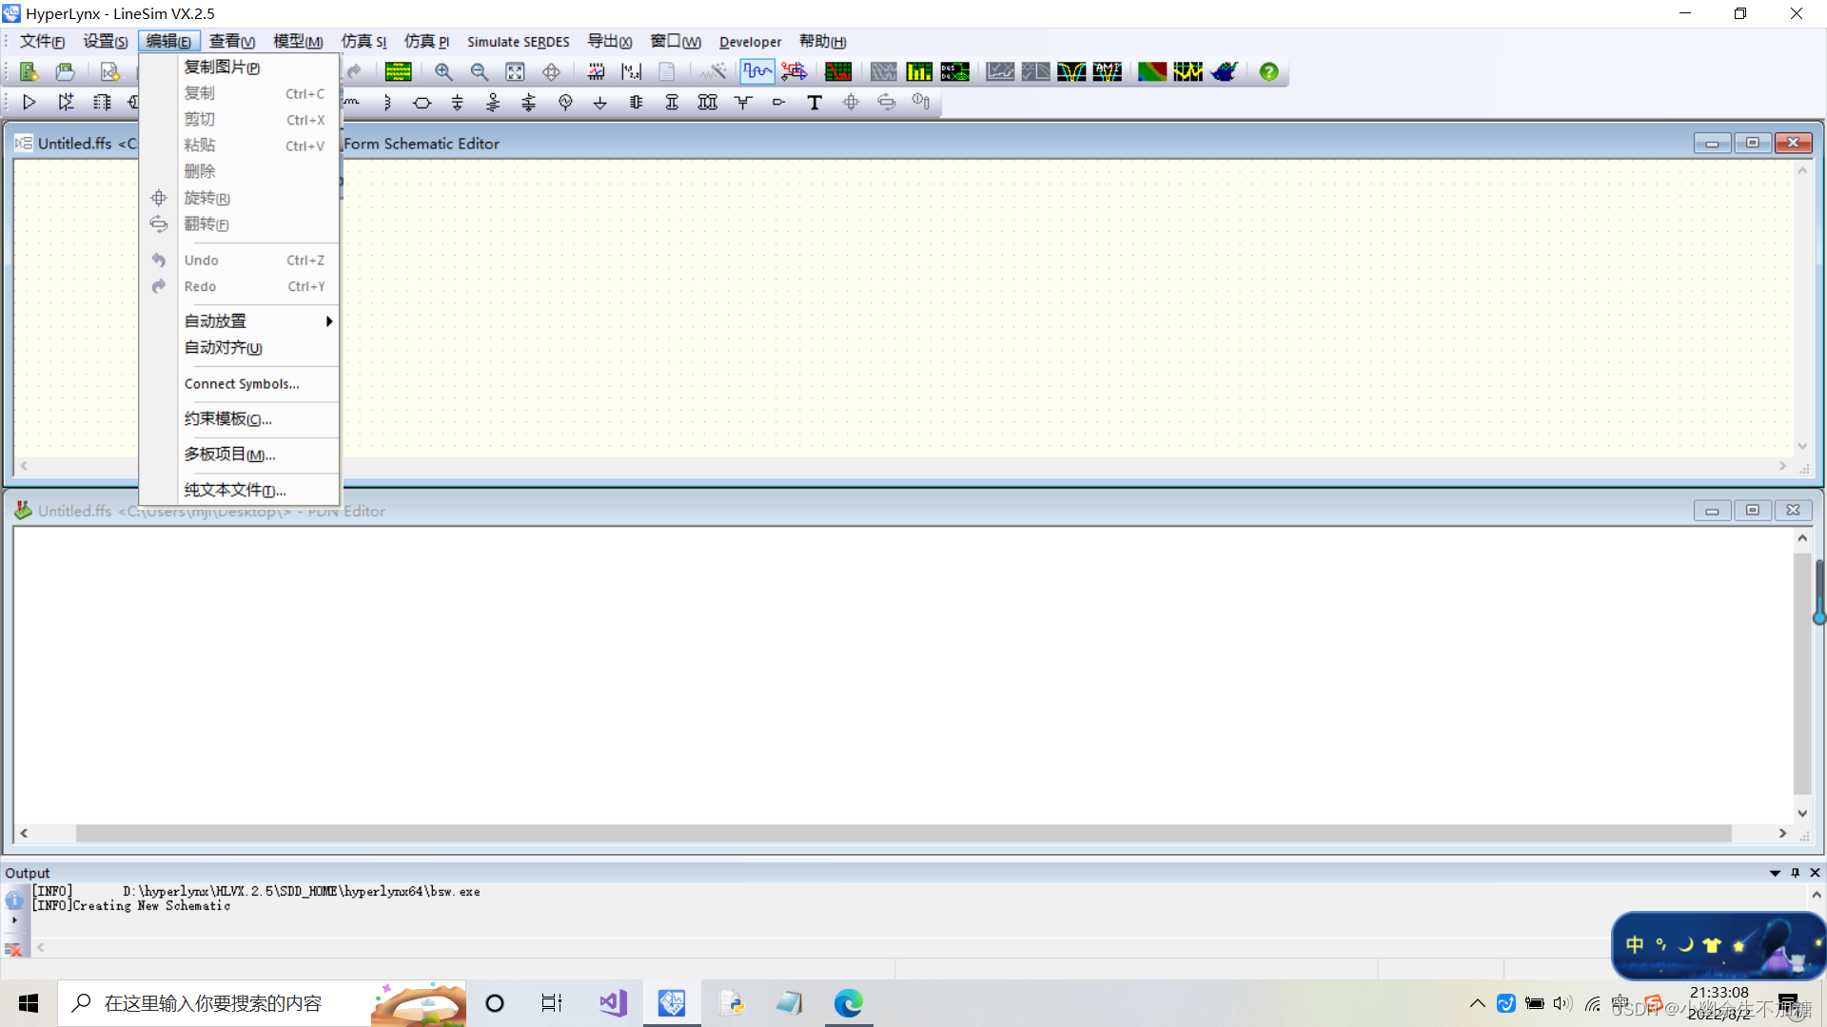1827x1027 pixels.
Task: Select the capacitor symbol in symbol toolbar
Action: coord(457,102)
